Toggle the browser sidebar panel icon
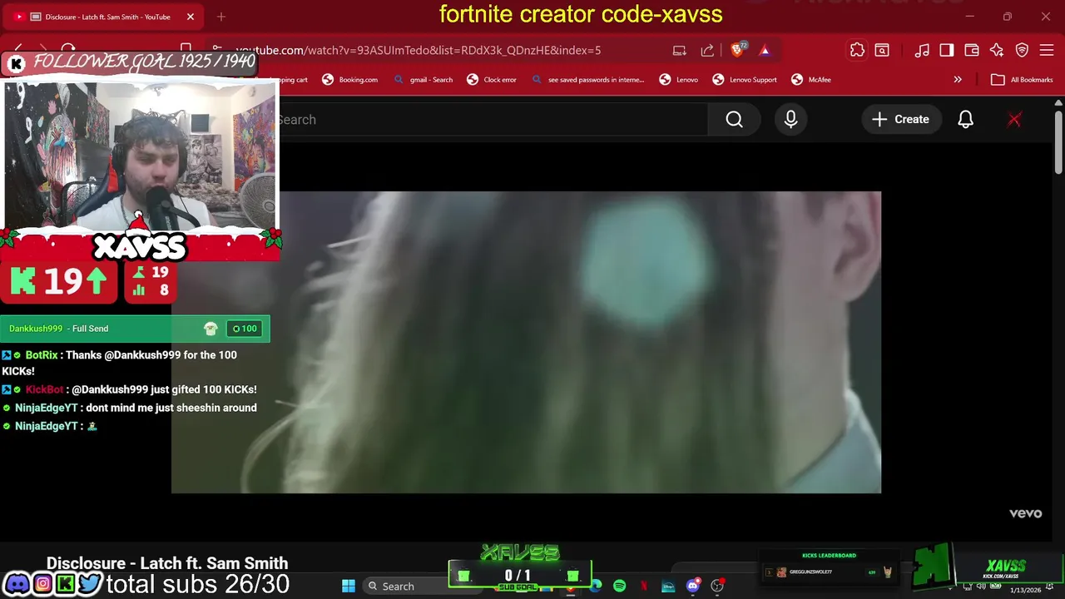This screenshot has width=1065, height=599. [x=947, y=51]
